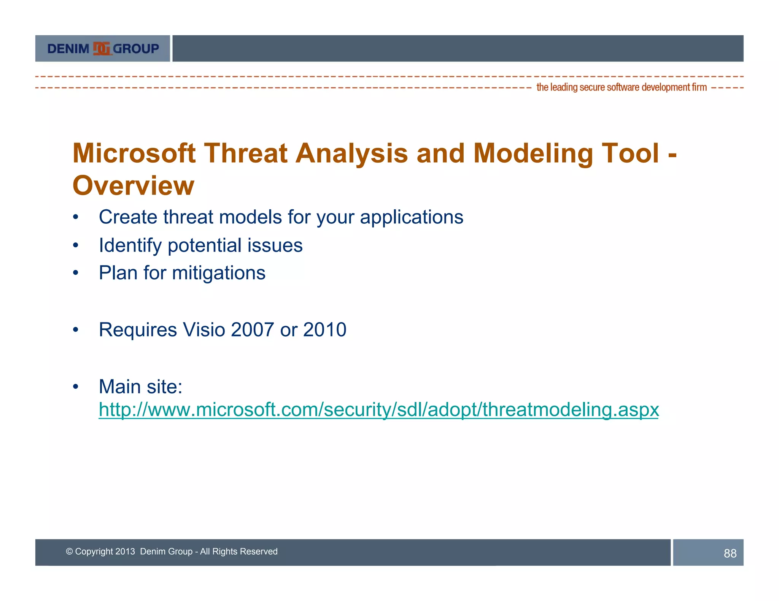Click the Requires Visio 2007 or 2010 text
This screenshot has height=601, width=779.
[223, 330]
